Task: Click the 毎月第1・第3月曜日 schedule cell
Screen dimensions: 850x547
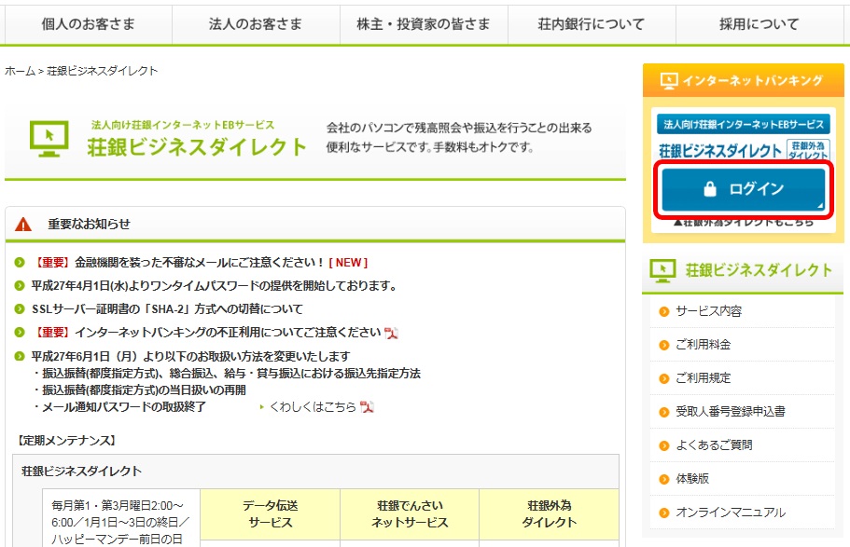Action: click(x=121, y=519)
